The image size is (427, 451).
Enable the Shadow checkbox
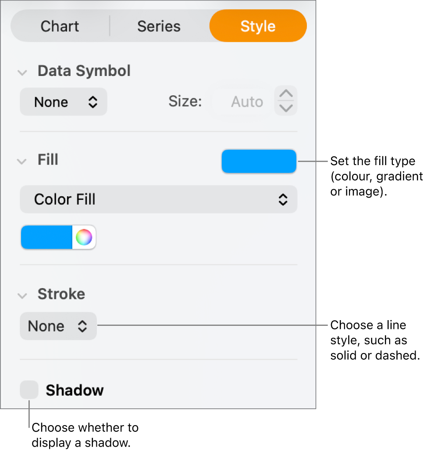point(29,390)
